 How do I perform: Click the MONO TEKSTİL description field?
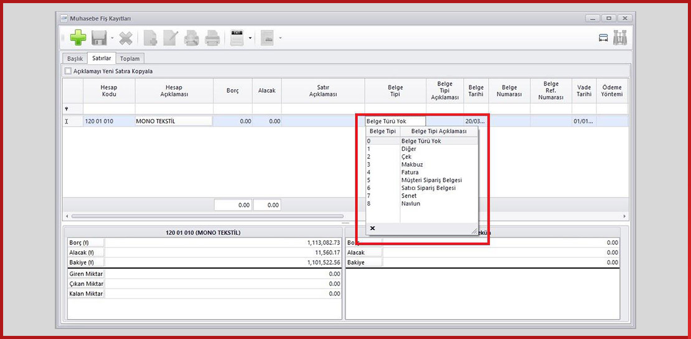pos(174,121)
